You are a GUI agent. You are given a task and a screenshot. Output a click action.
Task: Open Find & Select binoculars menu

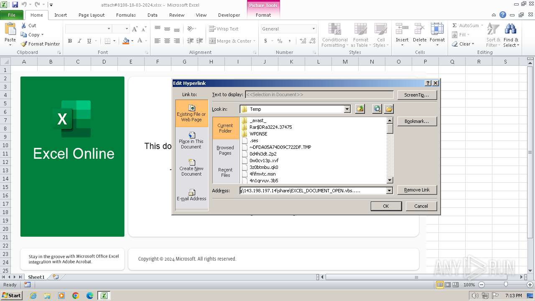(511, 36)
